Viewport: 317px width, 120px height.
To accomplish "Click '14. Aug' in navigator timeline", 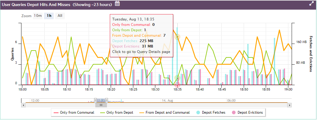I will click(168, 100).
